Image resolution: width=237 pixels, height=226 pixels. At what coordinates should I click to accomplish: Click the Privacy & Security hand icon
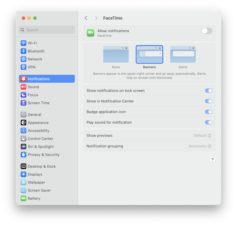pos(23,154)
